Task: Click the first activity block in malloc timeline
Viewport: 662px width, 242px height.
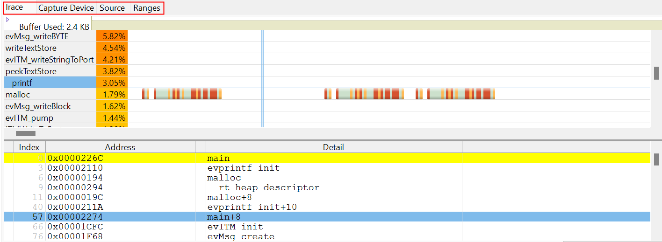Action: point(145,94)
